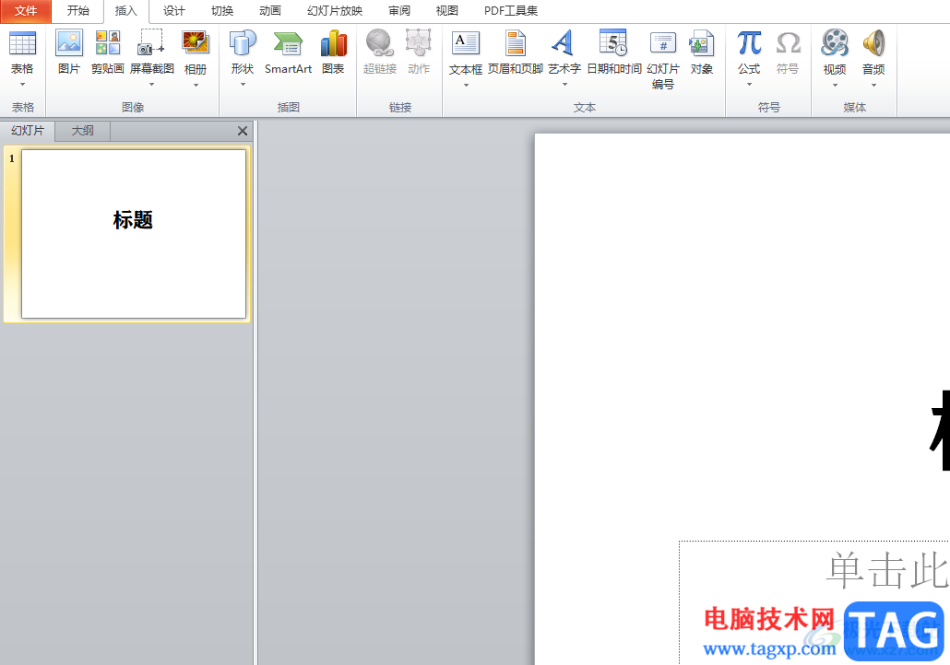Image resolution: width=950 pixels, height=665 pixels.
Task: Select the 插入 ribbon tab
Action: pos(126,11)
